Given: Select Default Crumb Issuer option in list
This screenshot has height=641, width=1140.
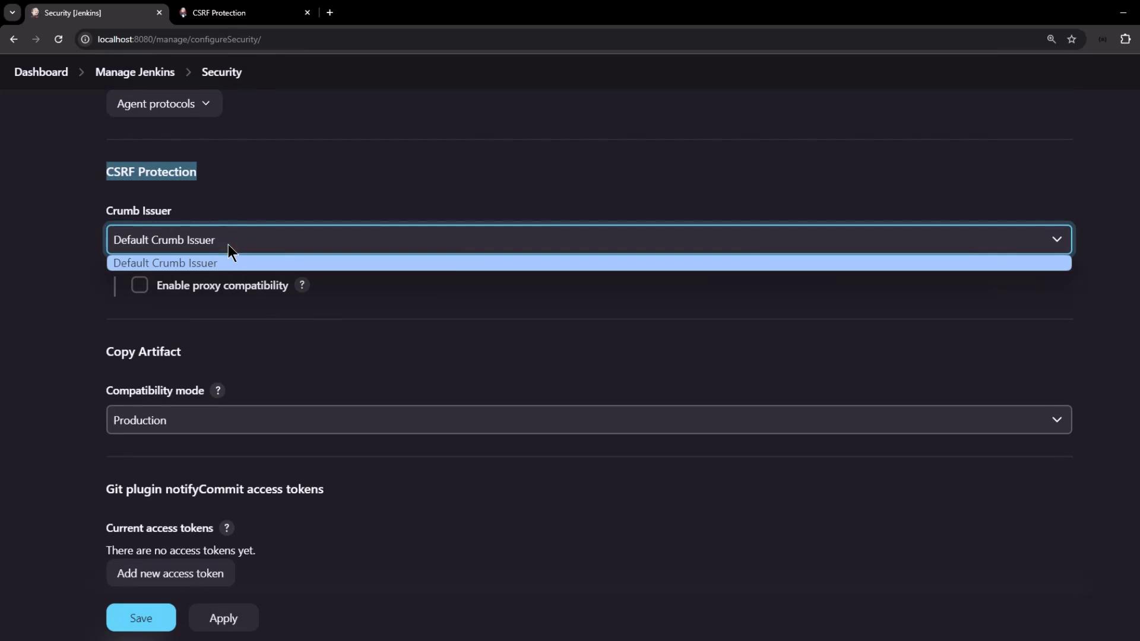Looking at the screenshot, I should pos(165,263).
